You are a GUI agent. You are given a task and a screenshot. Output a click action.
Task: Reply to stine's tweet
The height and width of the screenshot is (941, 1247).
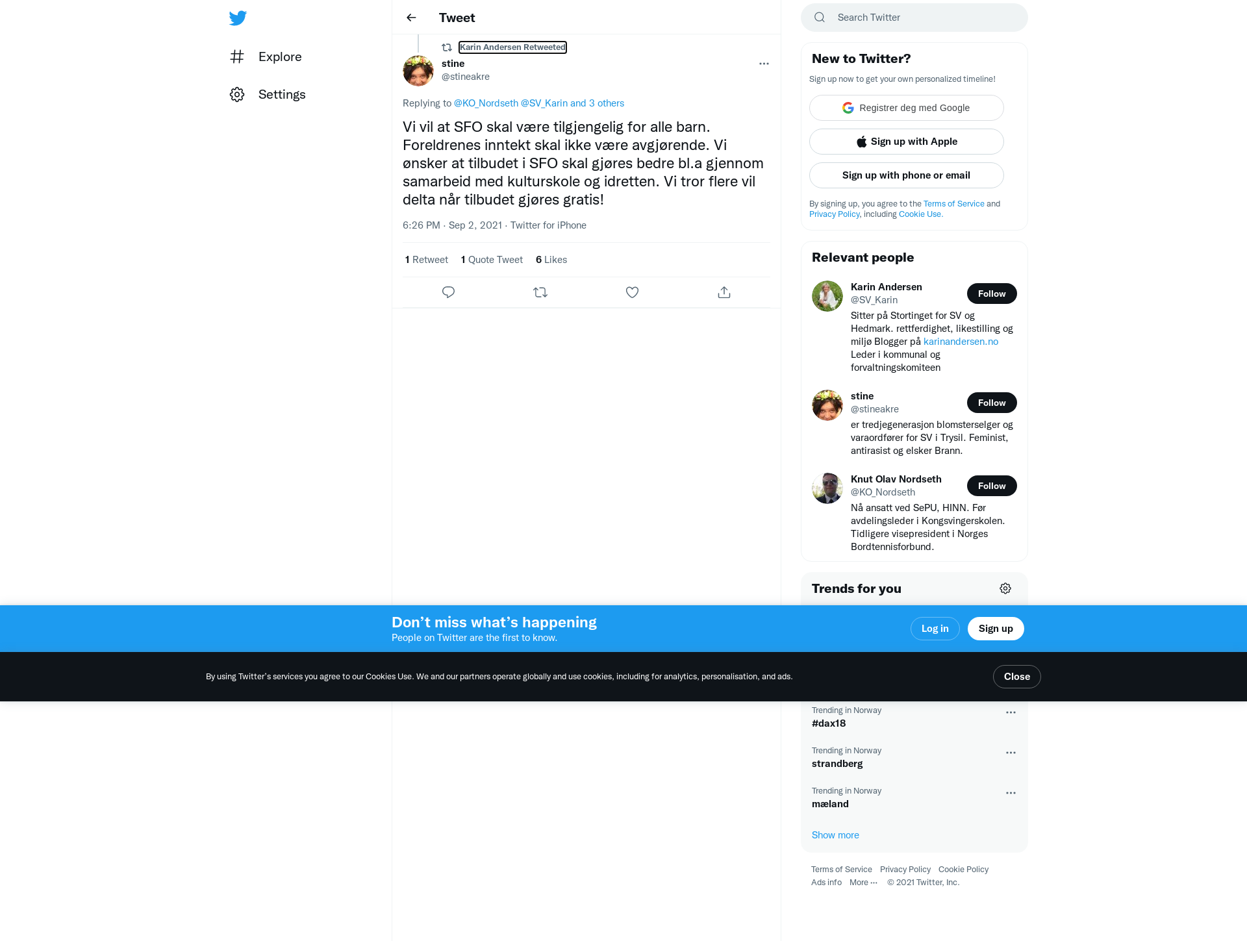(448, 292)
